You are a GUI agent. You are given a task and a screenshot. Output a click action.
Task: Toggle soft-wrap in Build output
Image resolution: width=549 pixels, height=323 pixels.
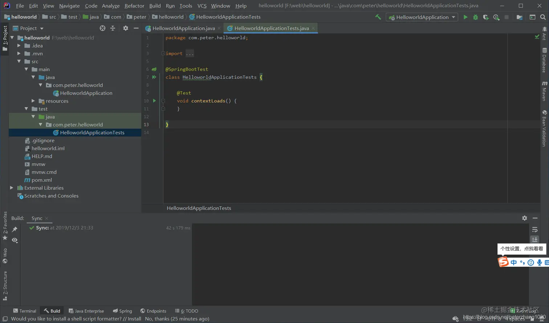[534, 230]
